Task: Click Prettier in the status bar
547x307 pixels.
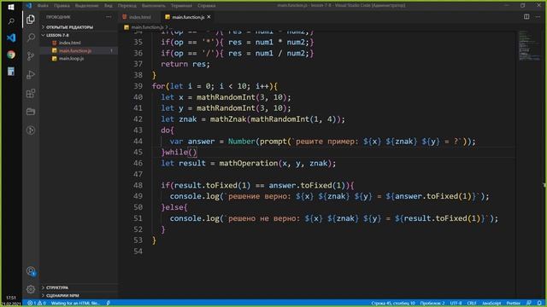Action: pos(513,304)
